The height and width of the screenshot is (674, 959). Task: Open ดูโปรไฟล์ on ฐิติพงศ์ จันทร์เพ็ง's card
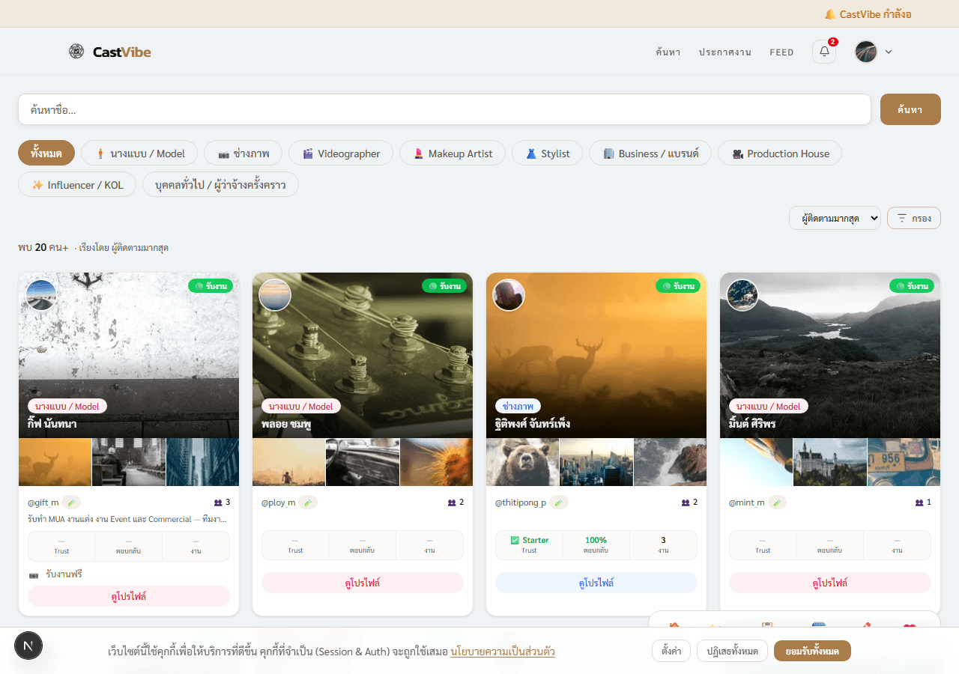596,583
